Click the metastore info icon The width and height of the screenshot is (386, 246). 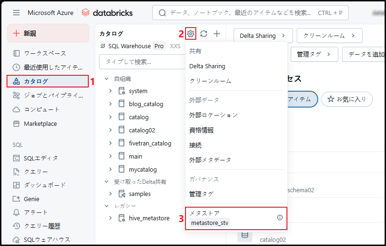(x=280, y=217)
